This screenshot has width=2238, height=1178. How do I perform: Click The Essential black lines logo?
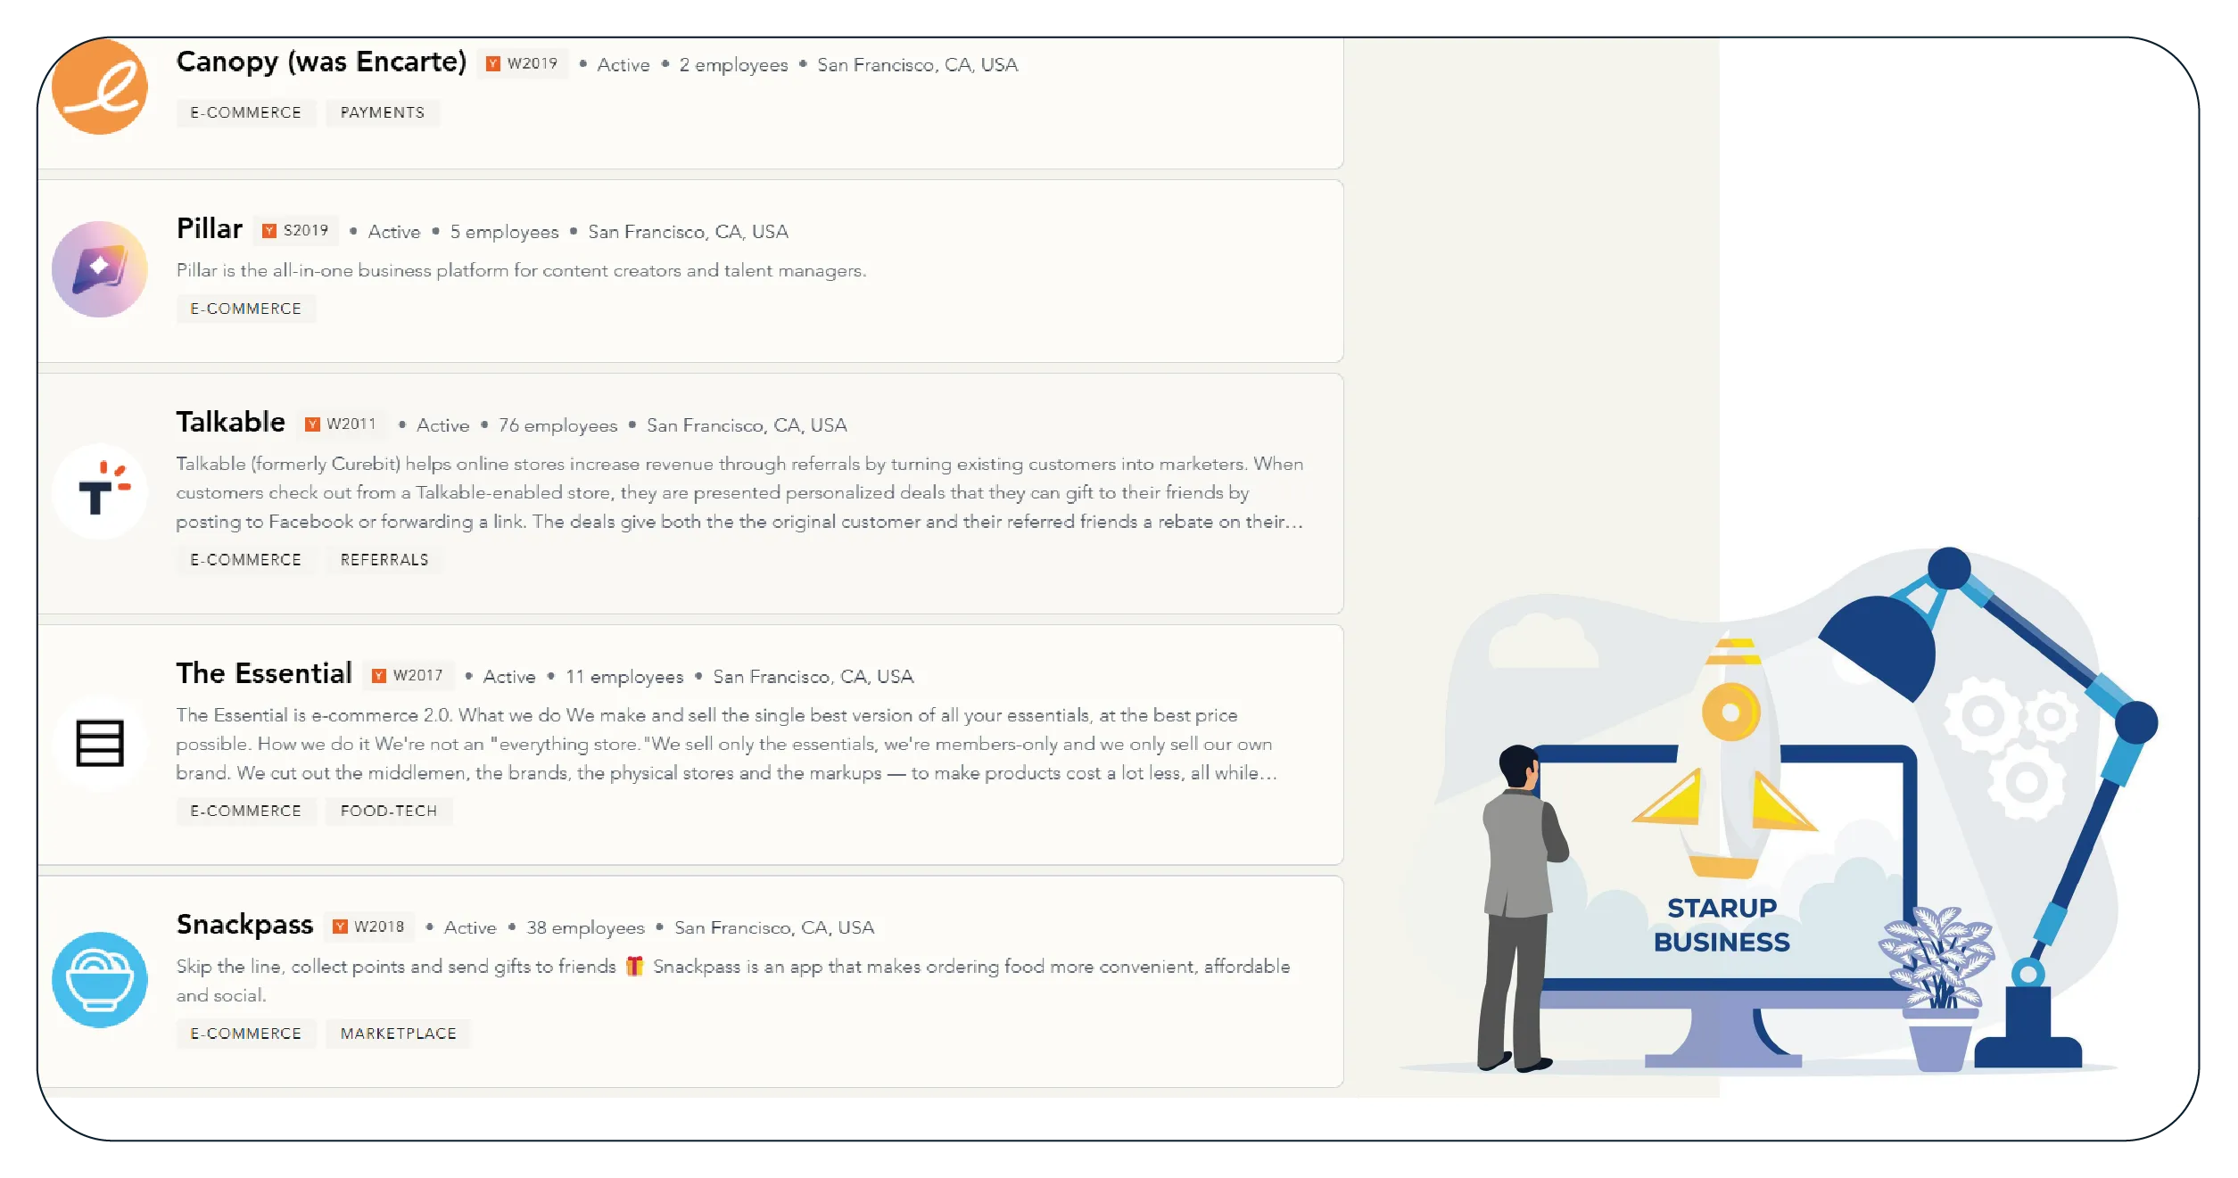tap(99, 743)
